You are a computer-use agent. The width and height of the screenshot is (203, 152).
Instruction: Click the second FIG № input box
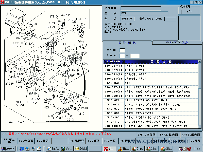tap(135, 56)
